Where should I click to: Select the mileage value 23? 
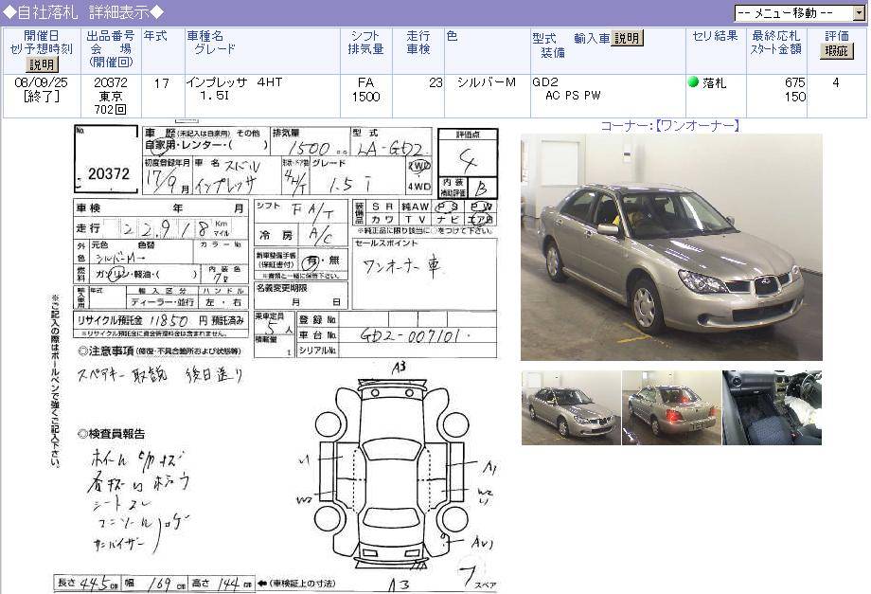[x=436, y=82]
